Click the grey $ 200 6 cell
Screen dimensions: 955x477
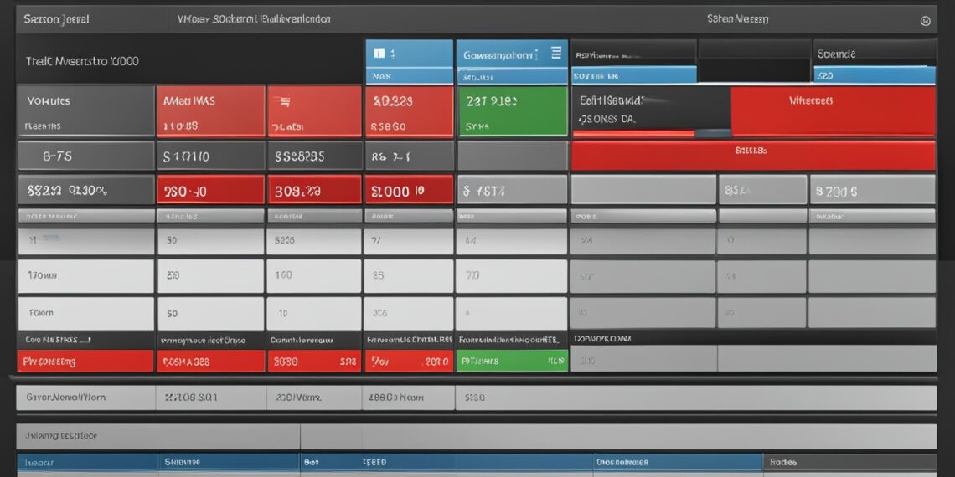[x=872, y=190]
